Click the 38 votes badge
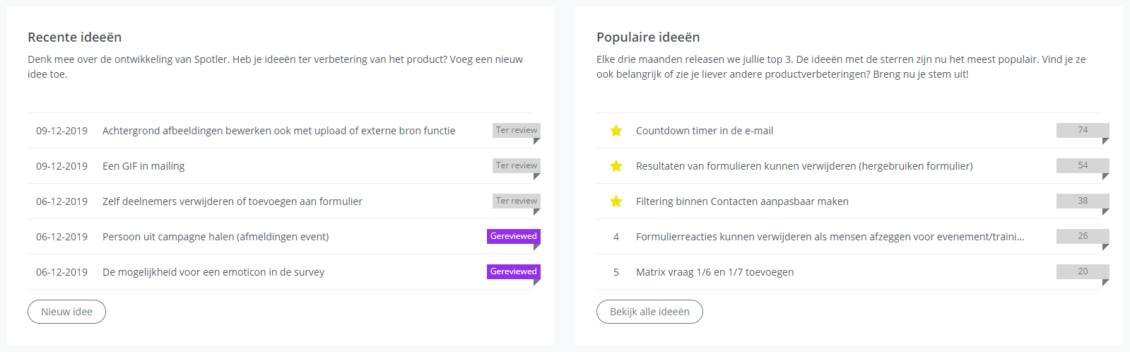 click(x=1082, y=201)
